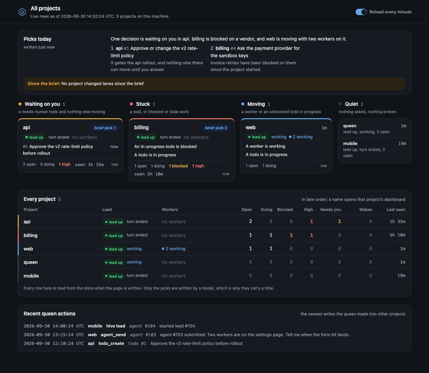Click the 'row' link on web card

click(324, 166)
